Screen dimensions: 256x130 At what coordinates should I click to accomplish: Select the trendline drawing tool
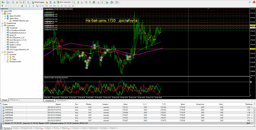click(x=18, y=6)
